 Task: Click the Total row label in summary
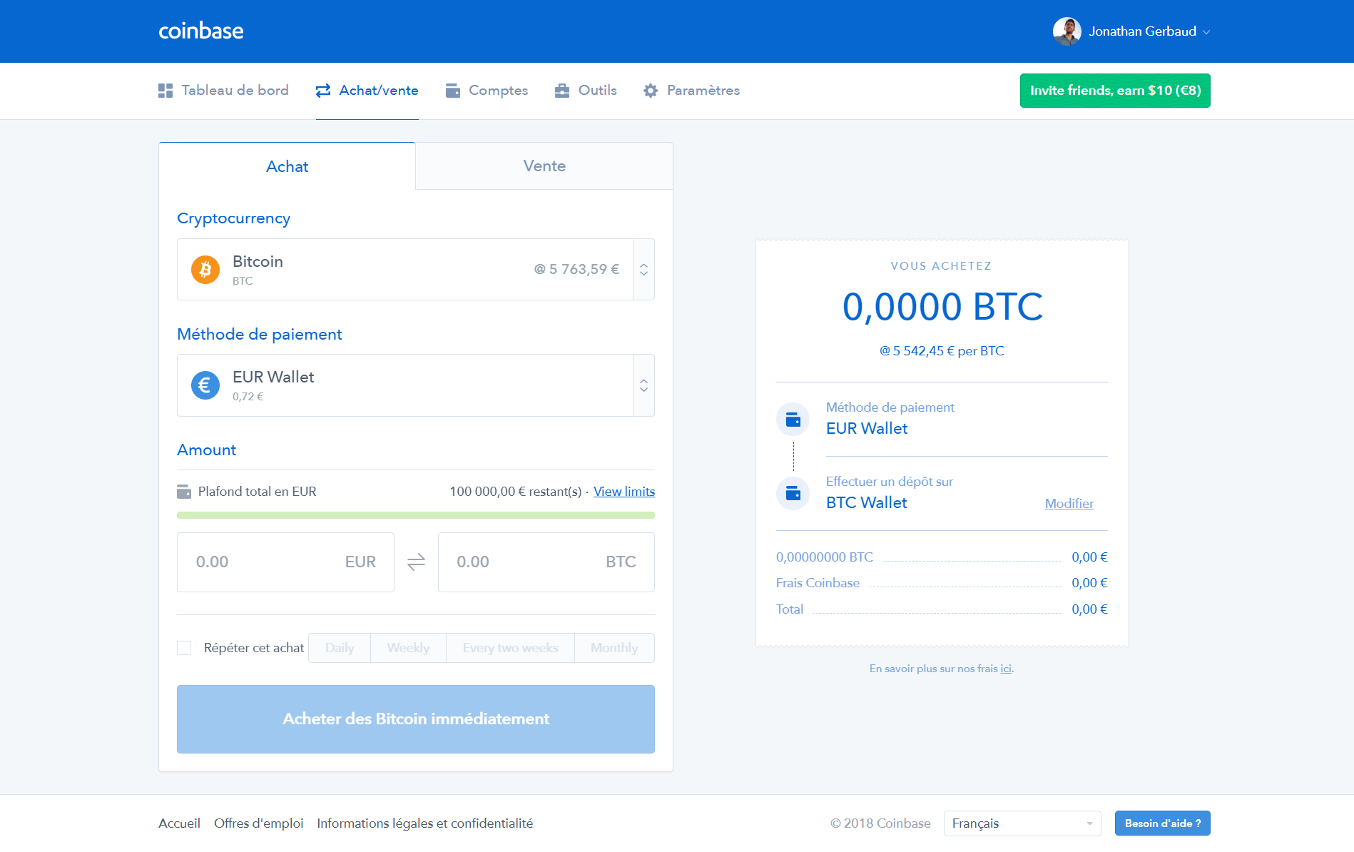(x=790, y=609)
